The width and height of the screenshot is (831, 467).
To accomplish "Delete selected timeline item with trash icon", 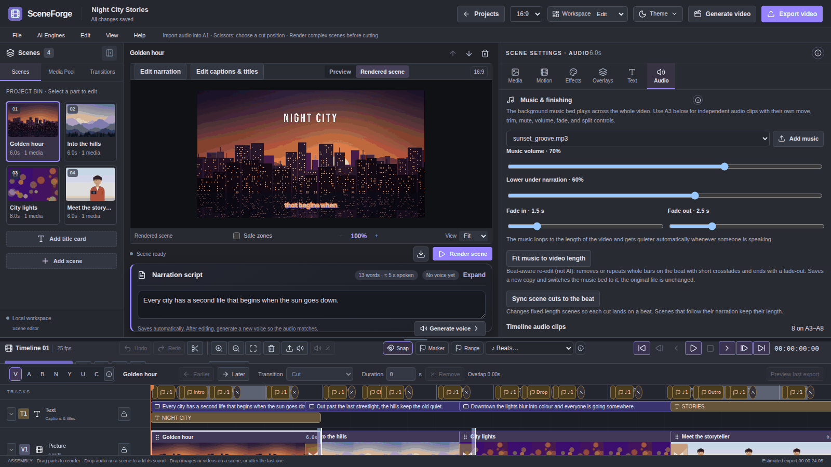I will [271, 348].
